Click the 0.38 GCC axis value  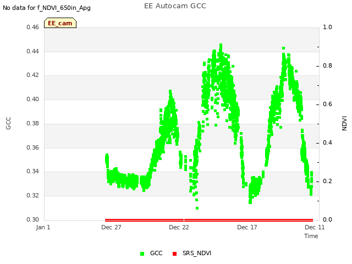[33, 123]
